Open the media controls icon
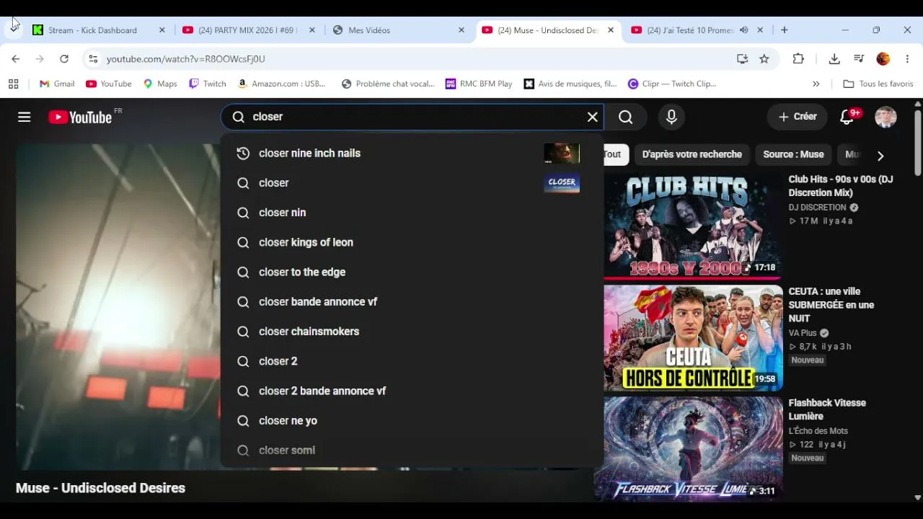 pos(859,59)
